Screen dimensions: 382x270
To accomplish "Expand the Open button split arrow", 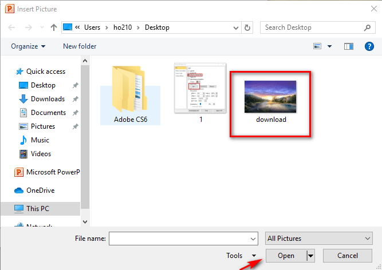I will point(311,256).
